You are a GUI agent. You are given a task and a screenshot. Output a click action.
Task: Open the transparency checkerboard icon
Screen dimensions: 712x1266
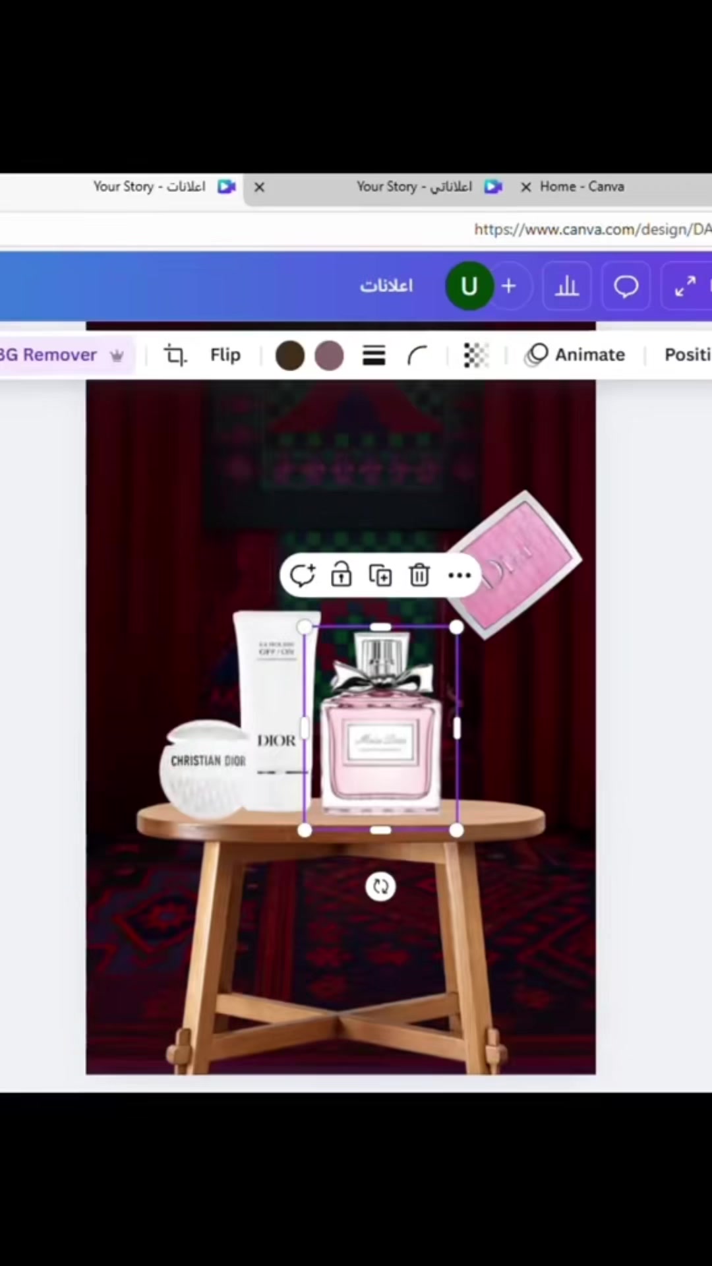(x=475, y=356)
